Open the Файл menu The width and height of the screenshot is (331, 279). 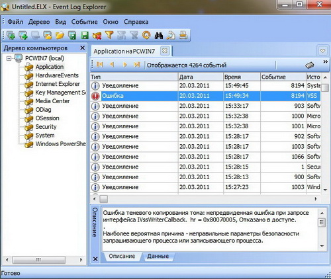(x=15, y=22)
